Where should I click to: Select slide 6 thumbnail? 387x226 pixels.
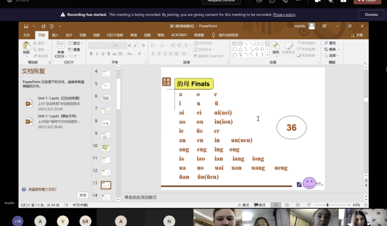tap(106, 98)
